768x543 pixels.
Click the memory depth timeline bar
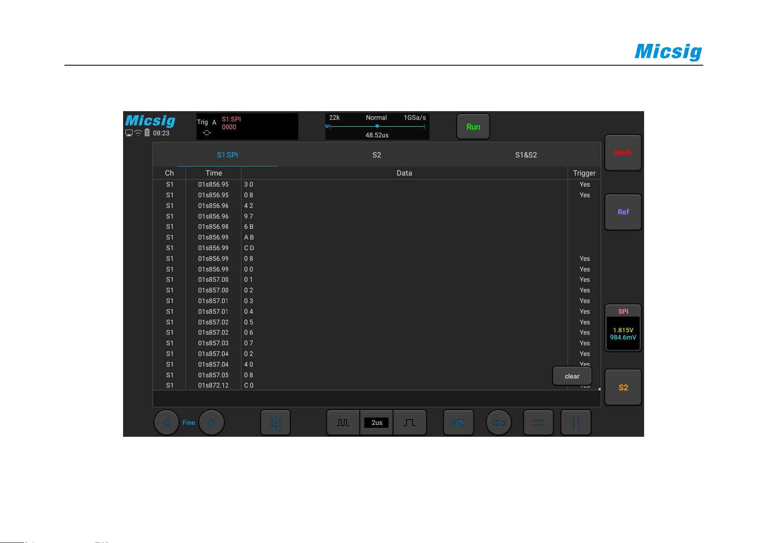pos(377,126)
